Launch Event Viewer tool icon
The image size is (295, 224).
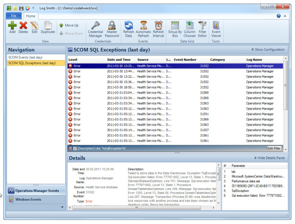click(216, 25)
